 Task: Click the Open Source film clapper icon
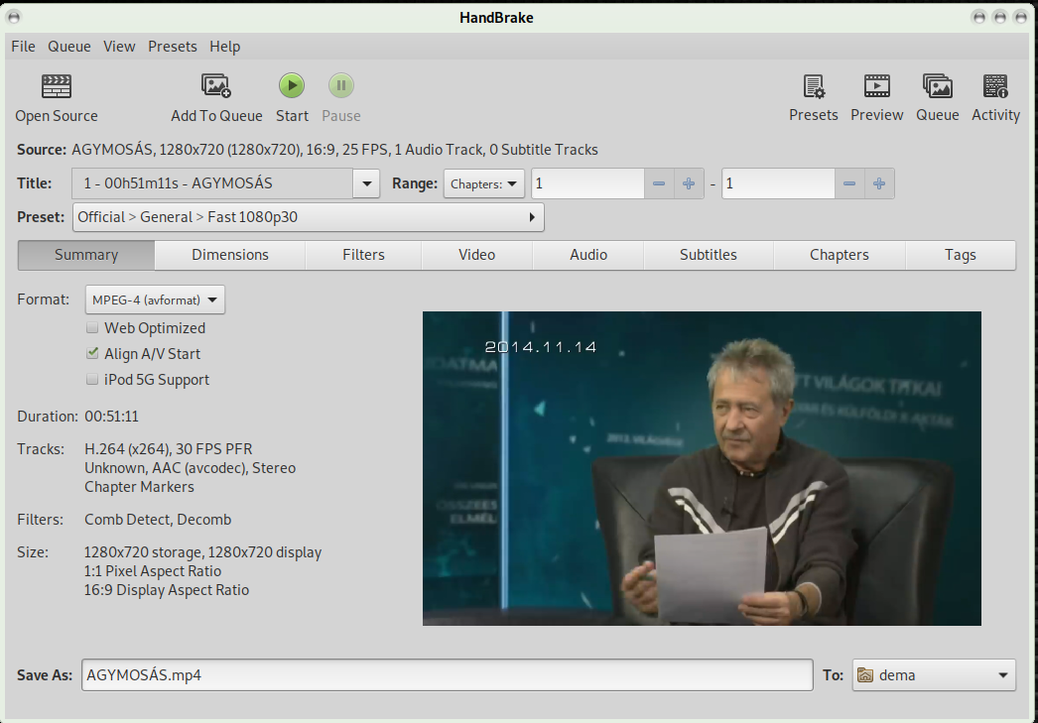(x=57, y=86)
